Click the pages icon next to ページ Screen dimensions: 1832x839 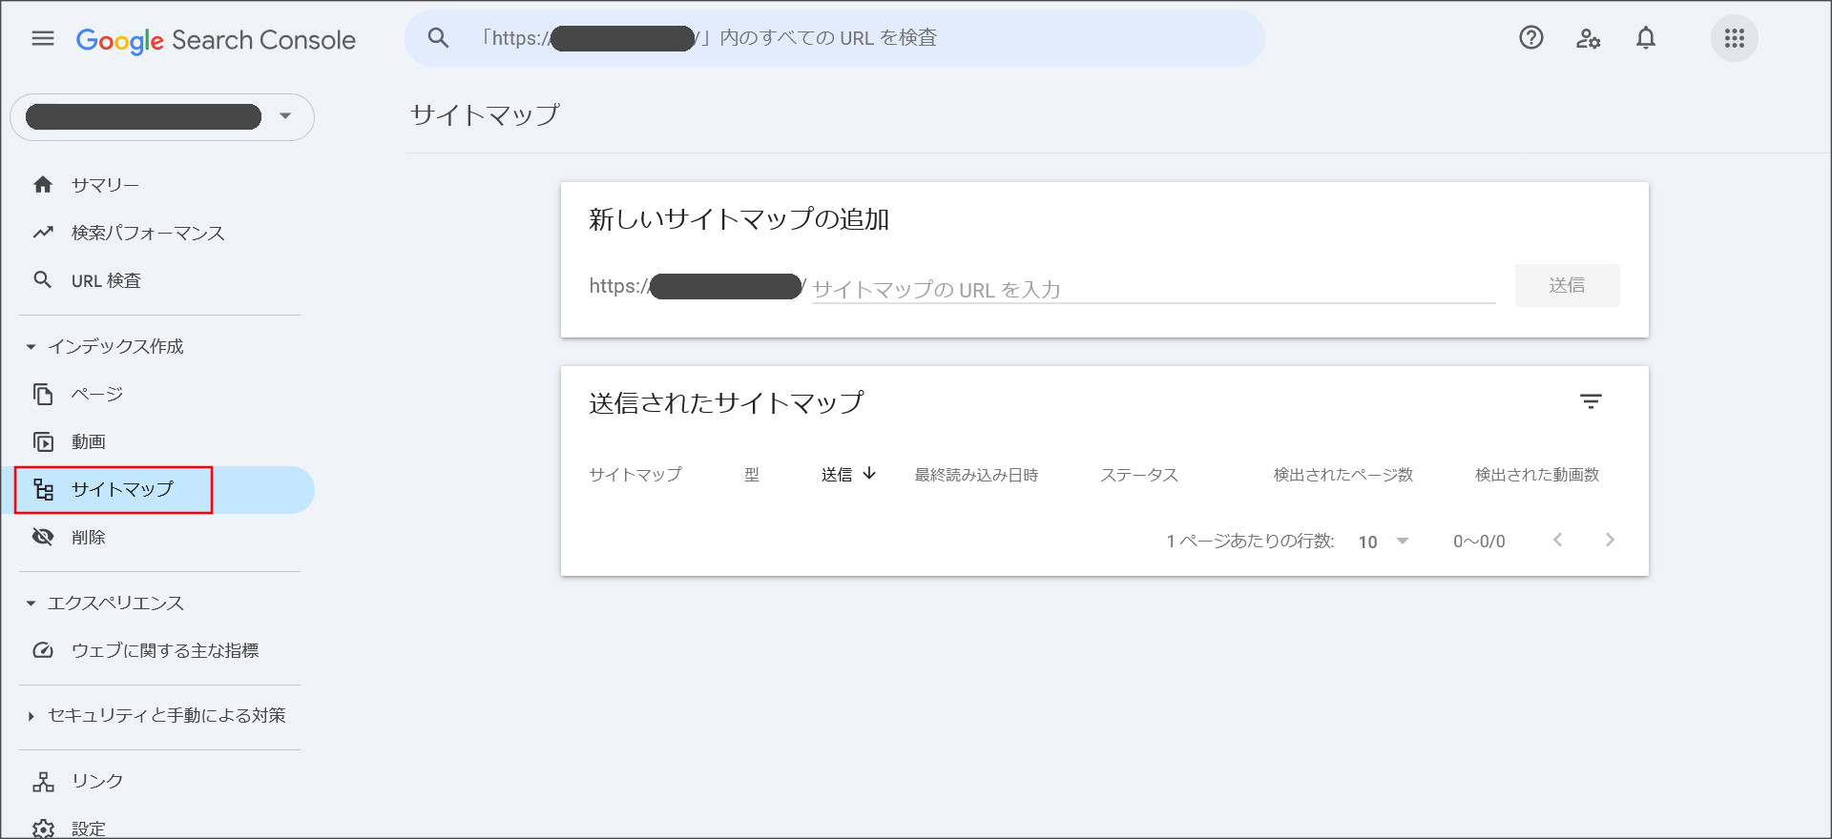pos(43,394)
